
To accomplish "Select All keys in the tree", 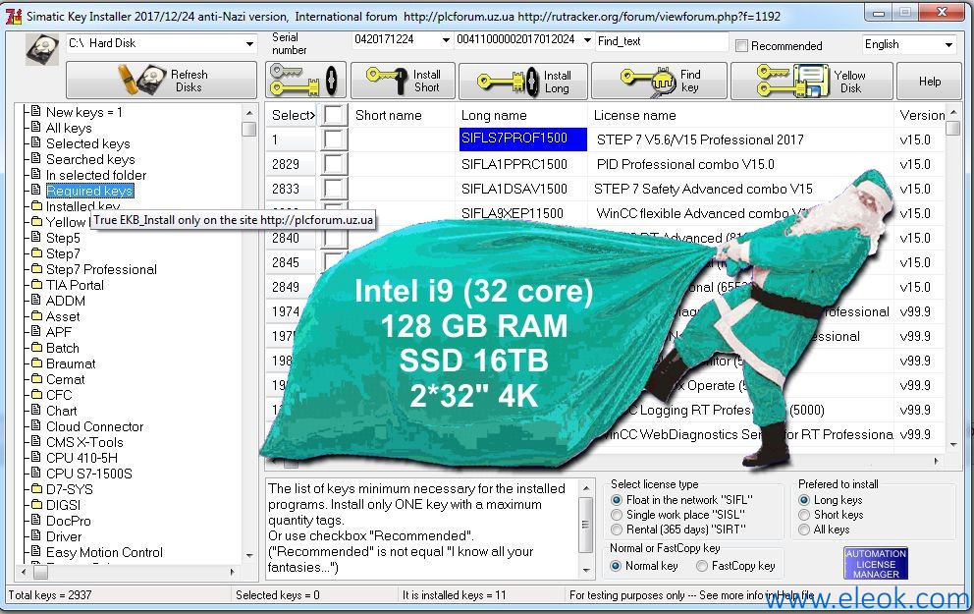I will point(69,128).
